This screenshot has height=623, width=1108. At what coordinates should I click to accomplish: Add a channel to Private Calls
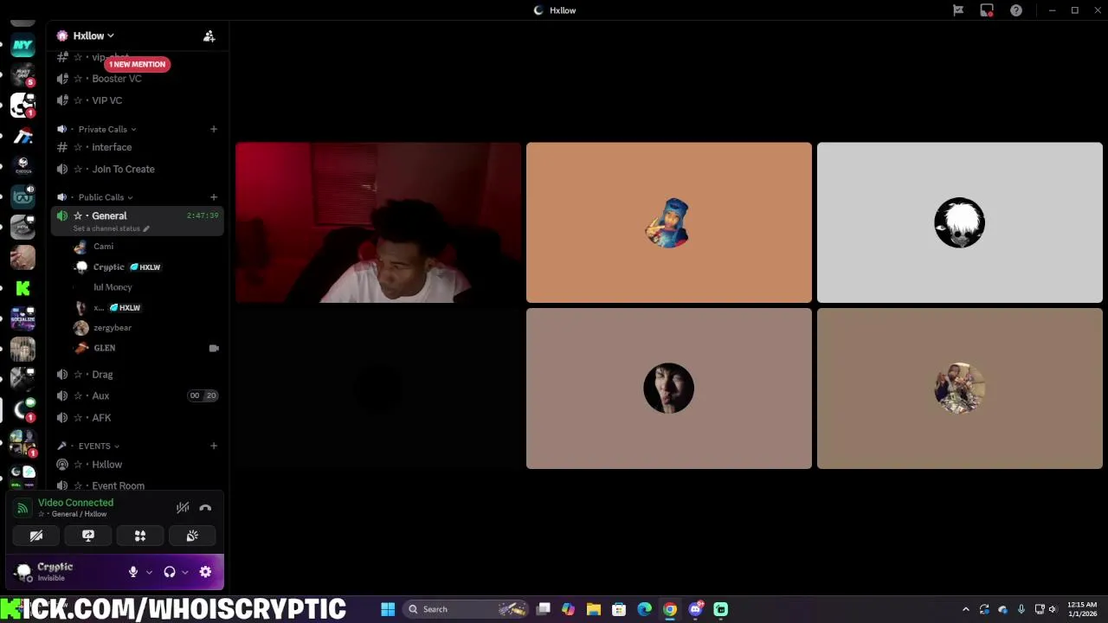[x=213, y=129]
